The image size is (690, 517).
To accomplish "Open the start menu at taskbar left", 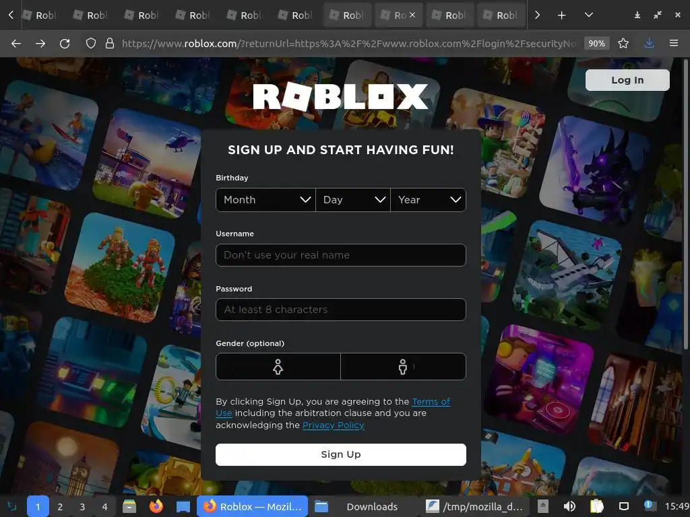I will coord(12,506).
